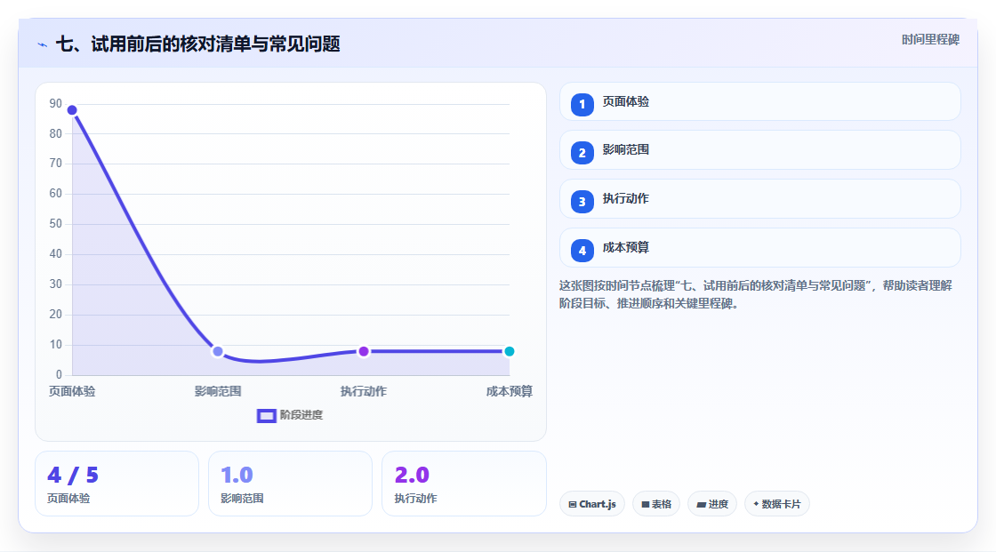The height and width of the screenshot is (552, 996).
Task: Click numbered badge 4 for 成本预算
Action: [582, 251]
